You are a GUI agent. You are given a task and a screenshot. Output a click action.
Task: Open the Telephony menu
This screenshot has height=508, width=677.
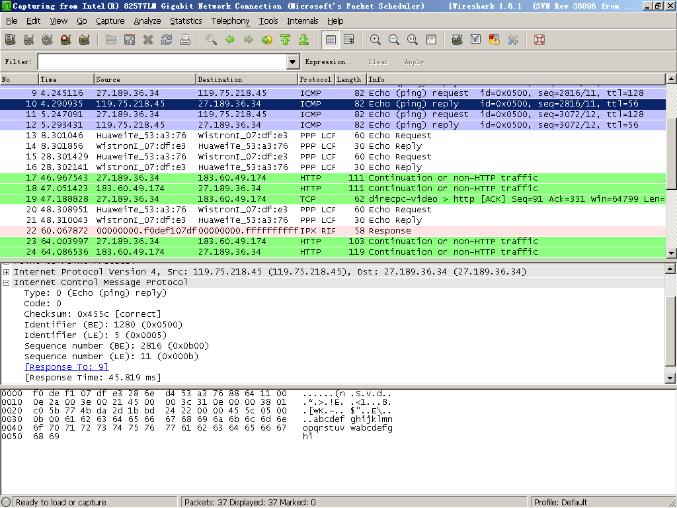click(x=230, y=21)
